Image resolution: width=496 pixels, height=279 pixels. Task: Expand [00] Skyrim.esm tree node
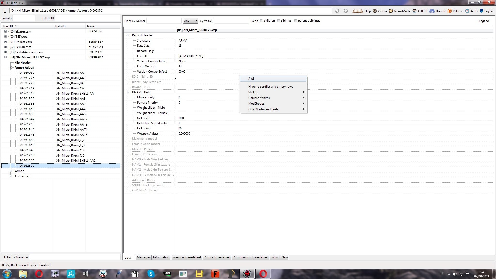point(5,32)
